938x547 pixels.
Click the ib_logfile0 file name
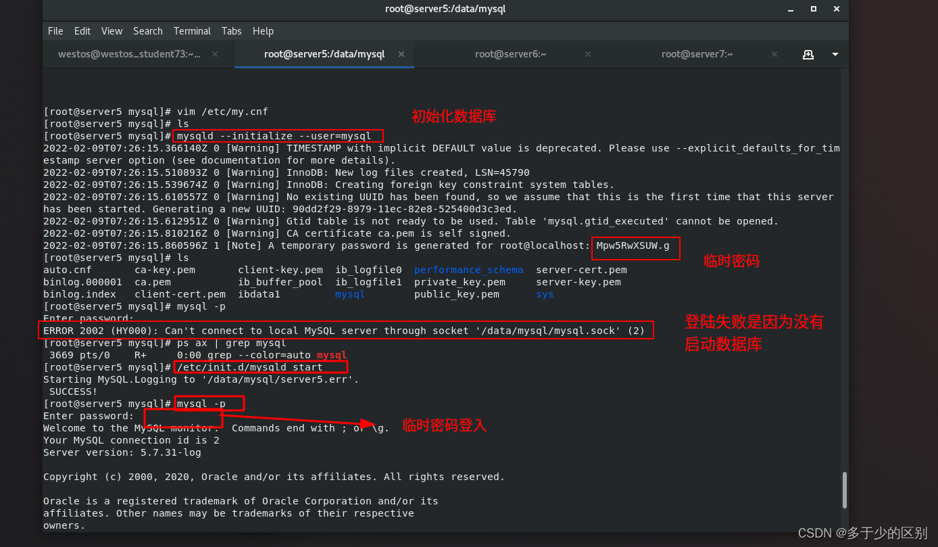368,270
